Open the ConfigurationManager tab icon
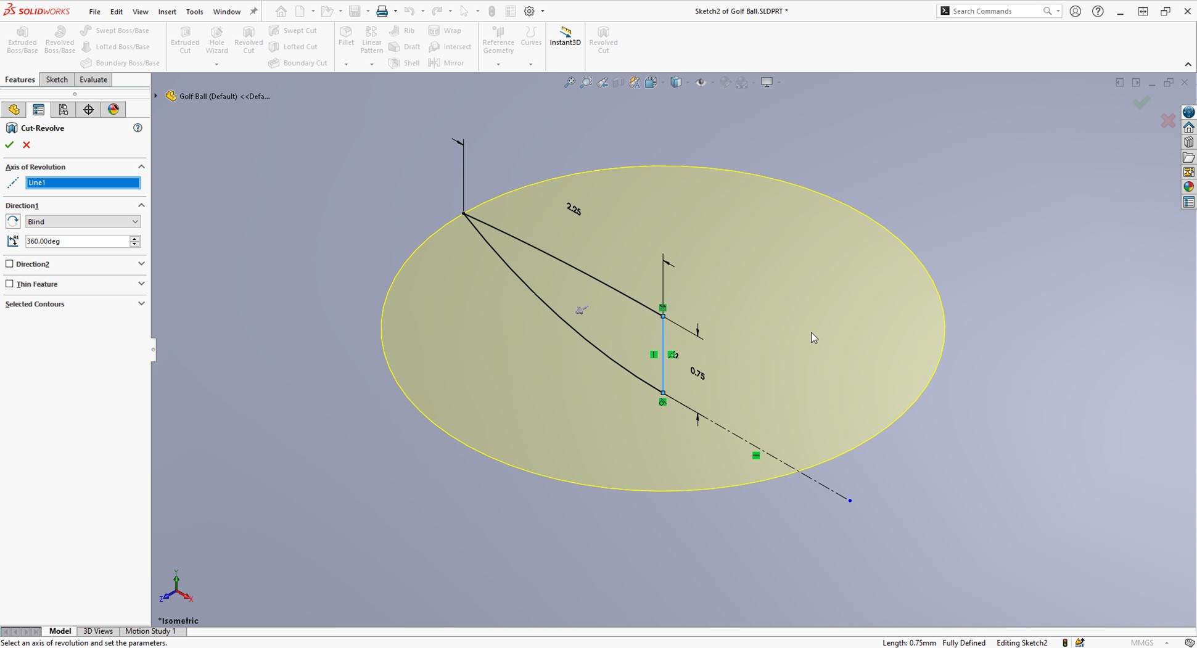Image resolution: width=1197 pixels, height=648 pixels. point(63,109)
